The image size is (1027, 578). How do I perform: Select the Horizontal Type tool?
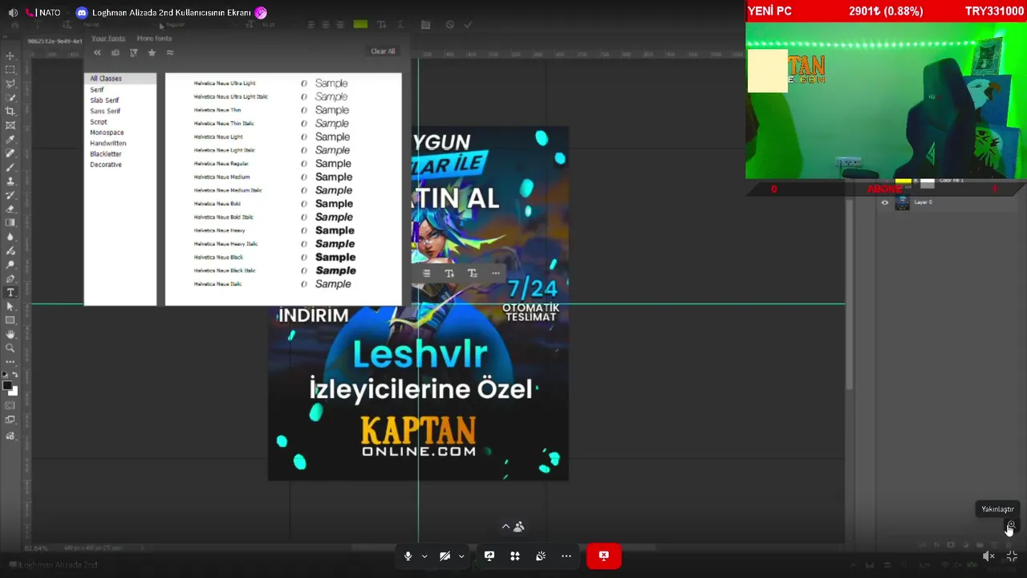(x=10, y=292)
